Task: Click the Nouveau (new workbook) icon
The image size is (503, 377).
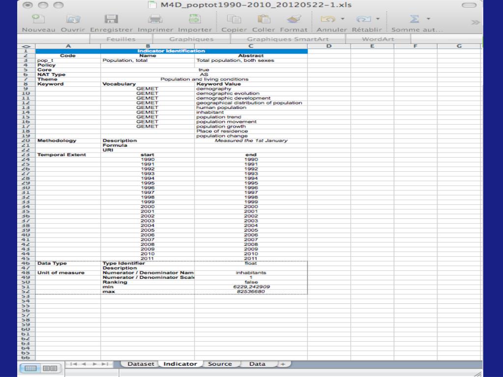Action: click(x=38, y=19)
